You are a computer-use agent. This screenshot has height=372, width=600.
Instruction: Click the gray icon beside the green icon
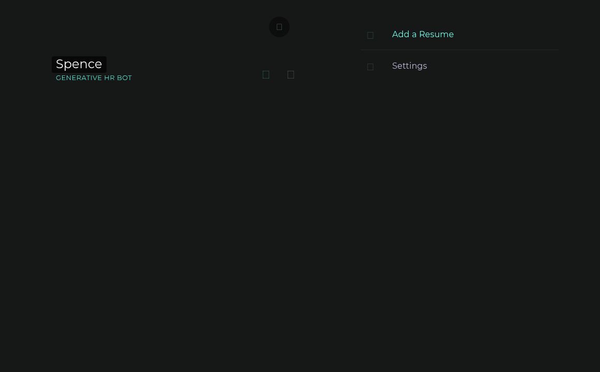[291, 75]
